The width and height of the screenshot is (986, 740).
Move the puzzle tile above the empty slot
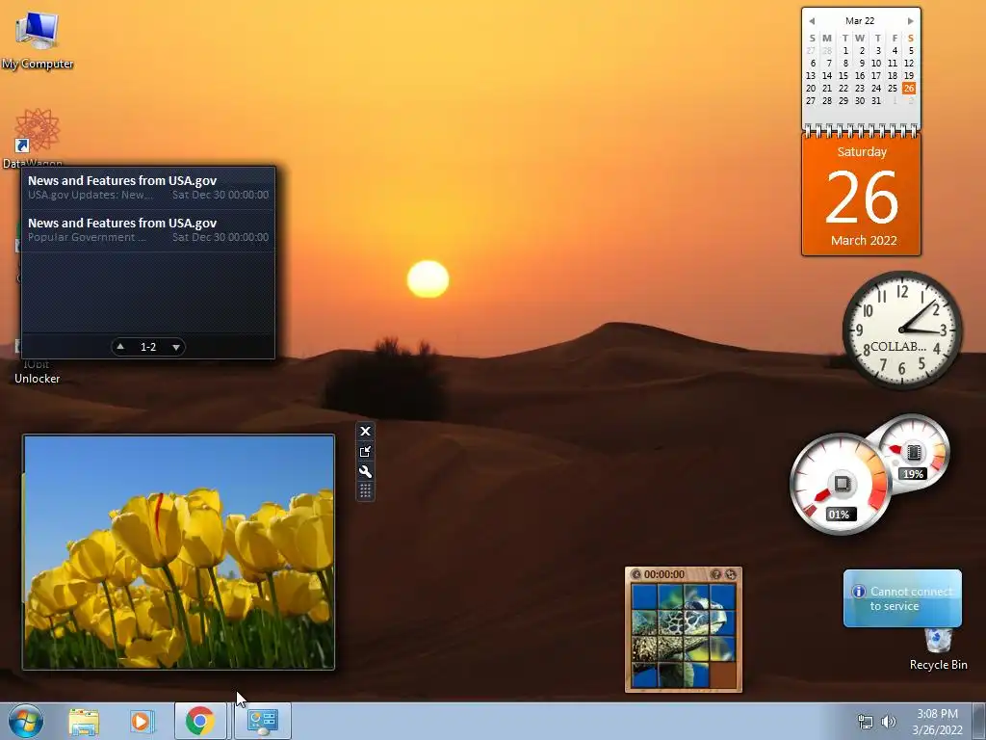tap(723, 649)
